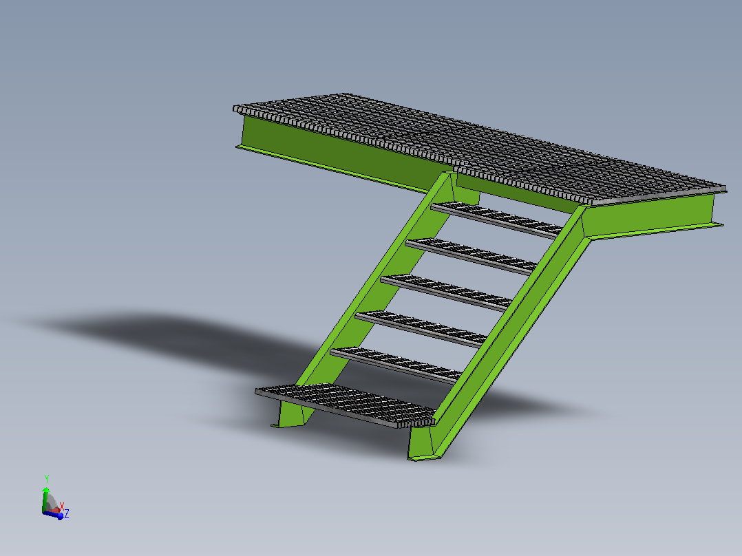Screen dimensions: 742x556
Task: Select the upper grating platform deck
Action: pos(479,149)
